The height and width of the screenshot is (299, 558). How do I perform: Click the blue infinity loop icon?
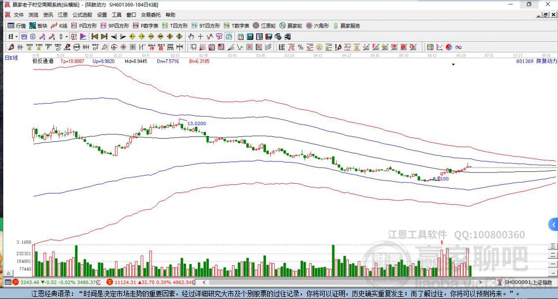click(458, 47)
